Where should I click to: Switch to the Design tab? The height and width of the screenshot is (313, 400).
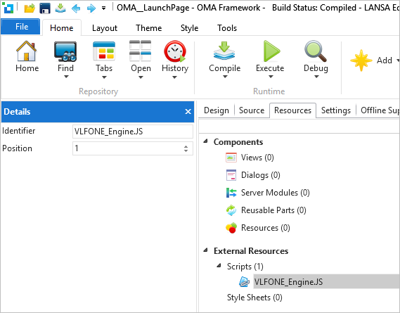point(217,110)
